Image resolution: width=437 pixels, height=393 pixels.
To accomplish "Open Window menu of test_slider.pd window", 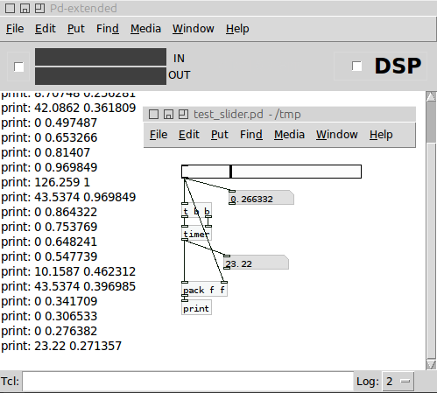I will [337, 135].
